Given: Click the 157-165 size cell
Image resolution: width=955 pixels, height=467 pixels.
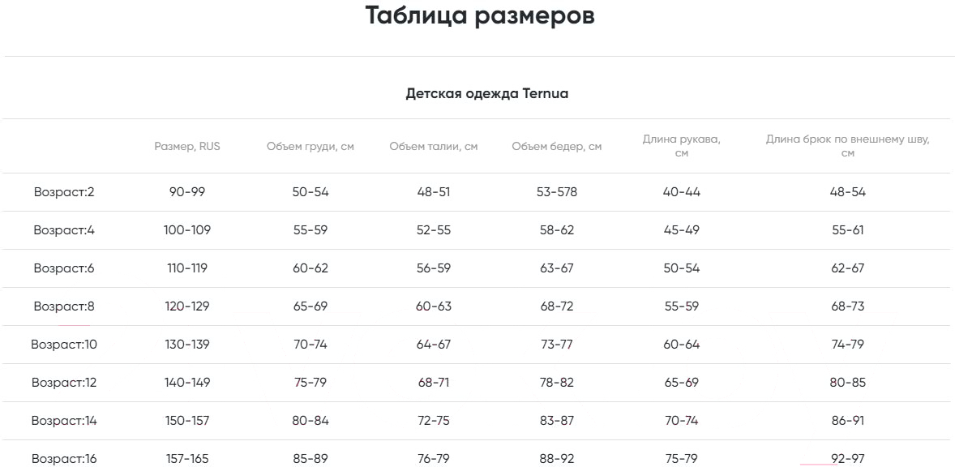Looking at the screenshot, I should point(187,458).
